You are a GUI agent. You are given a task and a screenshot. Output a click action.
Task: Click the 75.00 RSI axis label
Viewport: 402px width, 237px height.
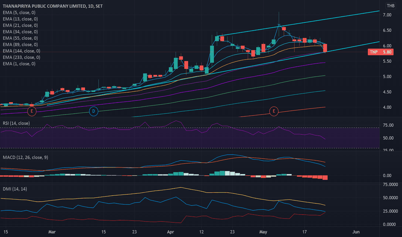click(388, 125)
